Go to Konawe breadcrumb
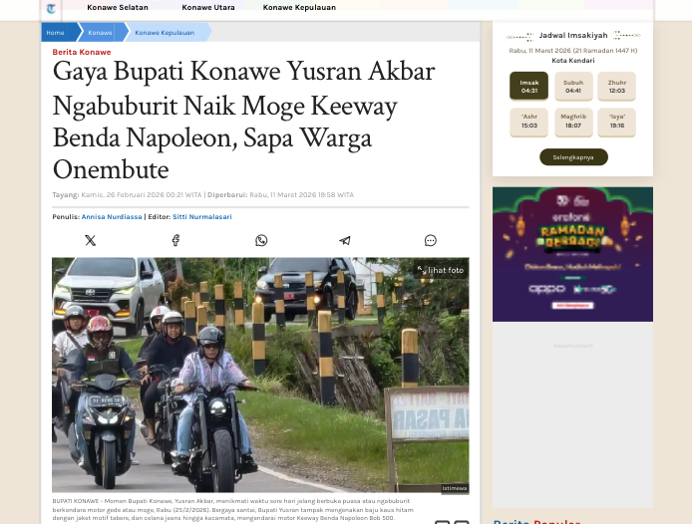The image size is (692, 524). [x=100, y=33]
